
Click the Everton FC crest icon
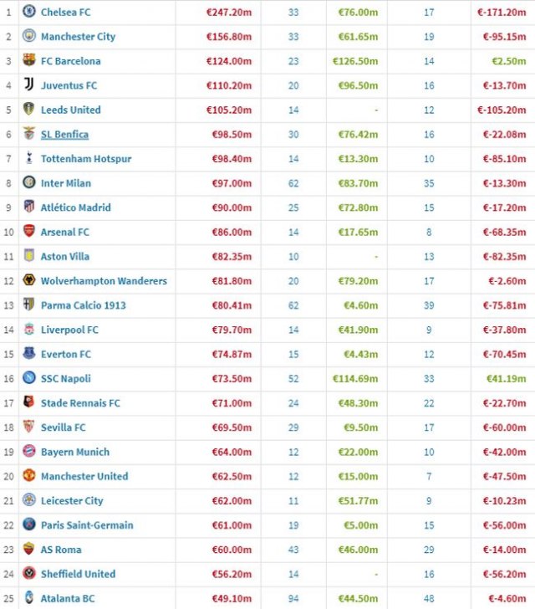pos(29,354)
